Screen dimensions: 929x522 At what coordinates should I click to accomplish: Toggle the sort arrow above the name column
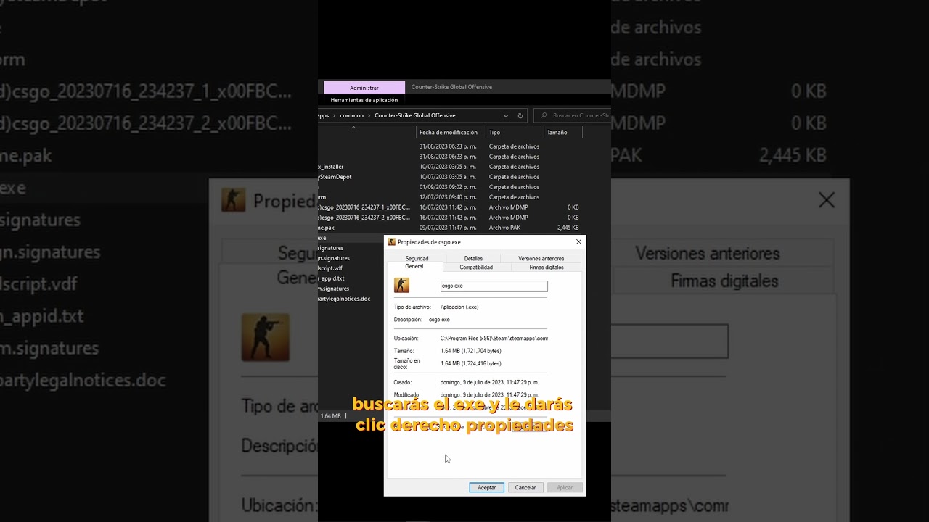tap(353, 128)
